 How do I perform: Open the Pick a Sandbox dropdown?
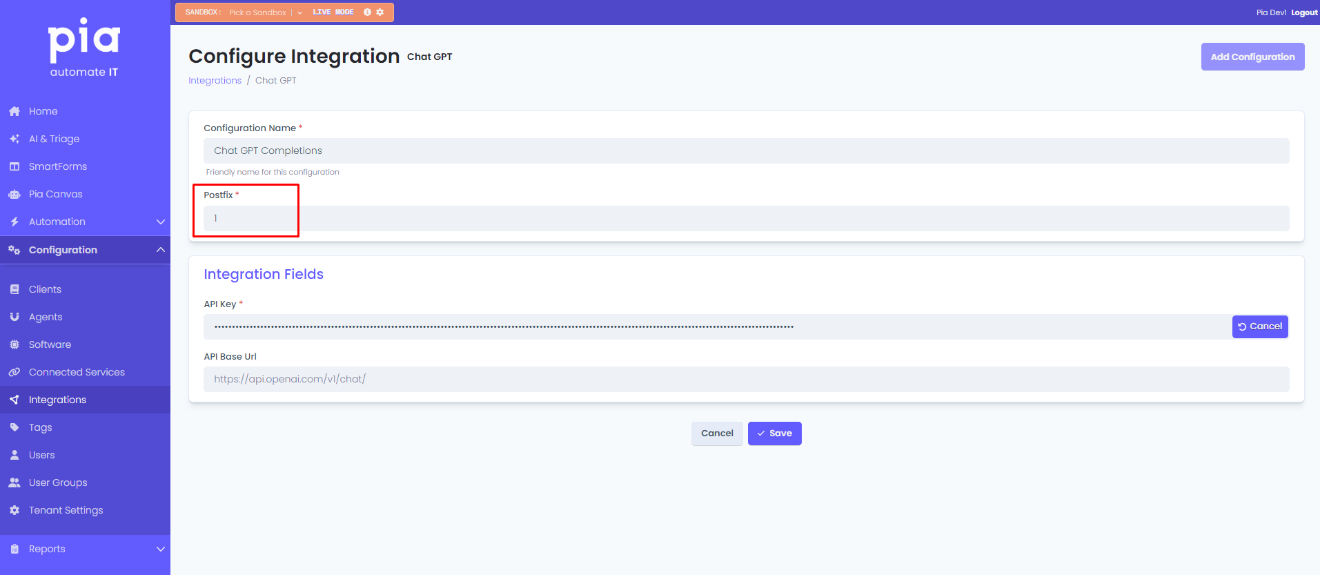point(265,12)
